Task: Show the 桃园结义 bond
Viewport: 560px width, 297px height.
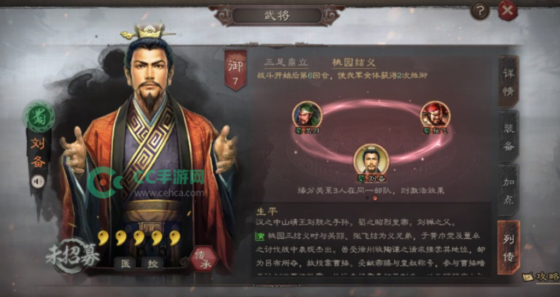Action: [354, 63]
